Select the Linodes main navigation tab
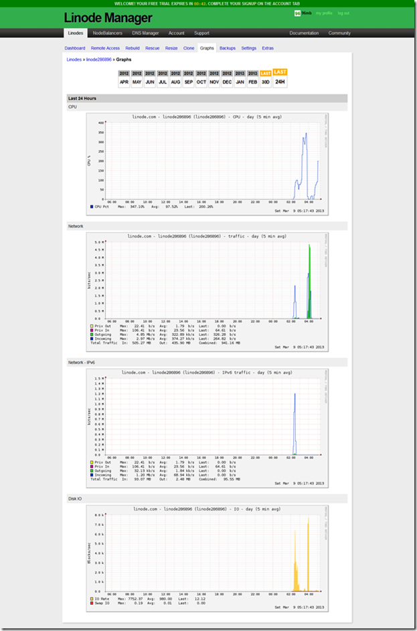 (75, 33)
